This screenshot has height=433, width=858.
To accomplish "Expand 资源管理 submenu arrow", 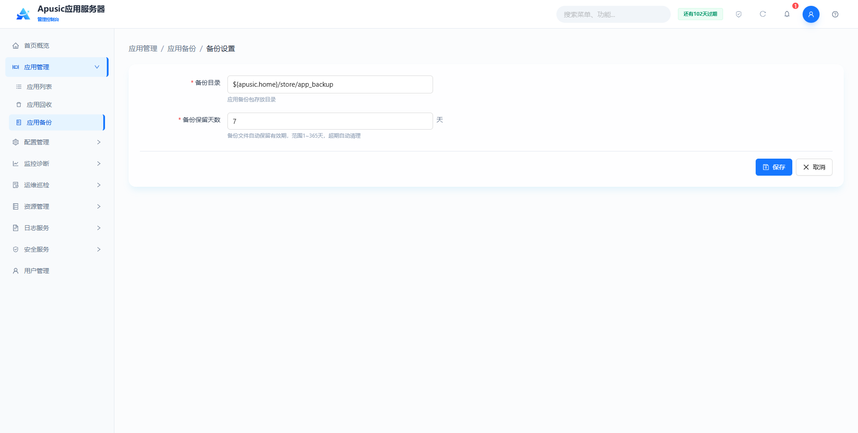I will [x=99, y=206].
